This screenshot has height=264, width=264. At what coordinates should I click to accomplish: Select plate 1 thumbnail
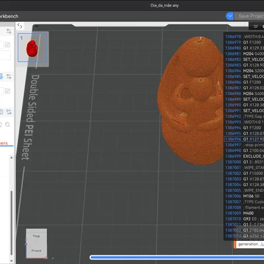(32, 48)
